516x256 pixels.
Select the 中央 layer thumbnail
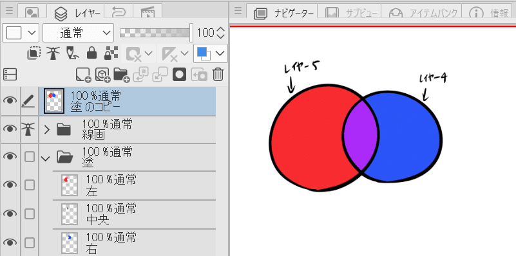(x=70, y=214)
